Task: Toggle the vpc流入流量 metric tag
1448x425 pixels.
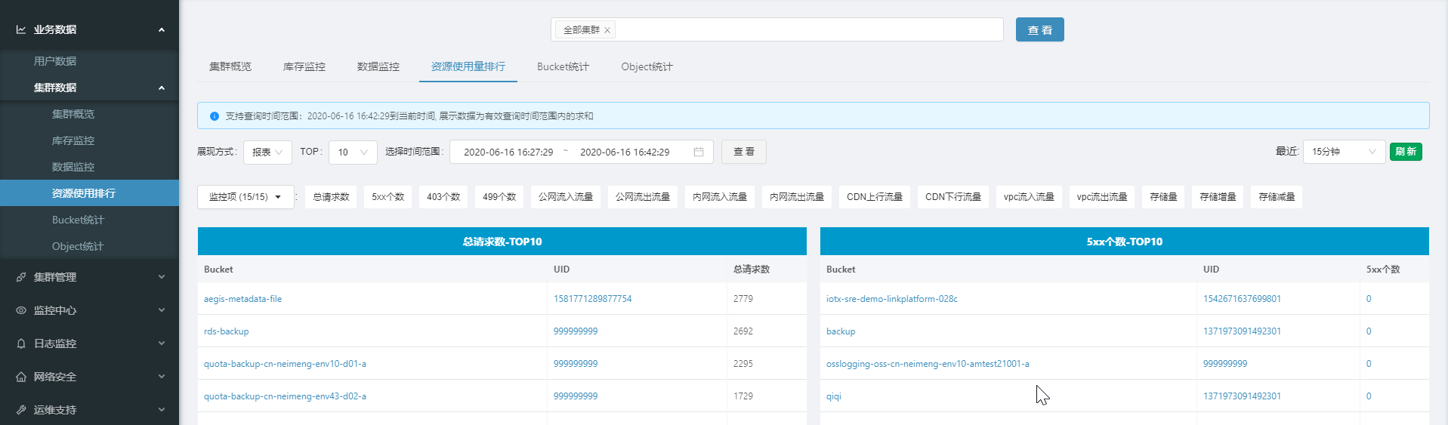Action: (1029, 197)
